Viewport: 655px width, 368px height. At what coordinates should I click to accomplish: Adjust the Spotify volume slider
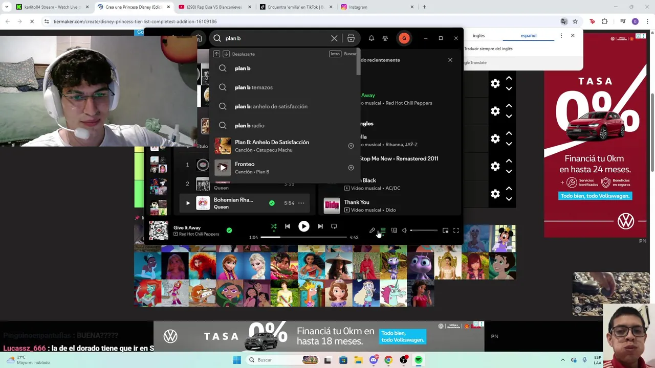pyautogui.click(x=424, y=231)
